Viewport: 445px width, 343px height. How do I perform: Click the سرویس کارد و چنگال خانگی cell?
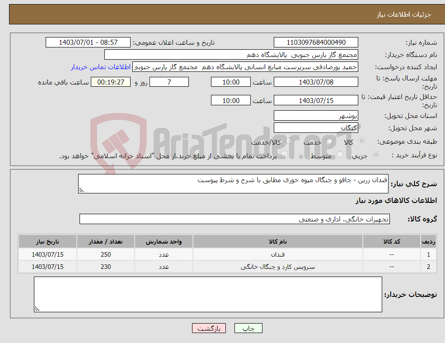click(278, 267)
